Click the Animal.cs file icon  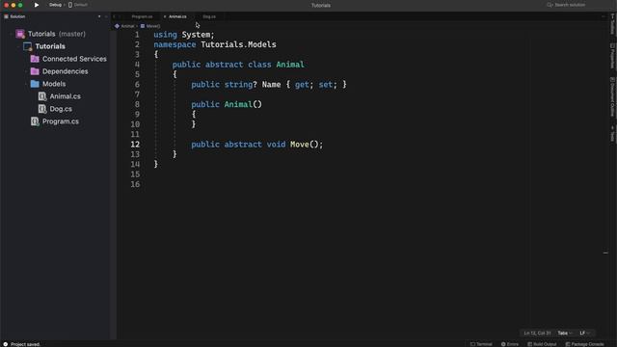pyautogui.click(x=42, y=96)
